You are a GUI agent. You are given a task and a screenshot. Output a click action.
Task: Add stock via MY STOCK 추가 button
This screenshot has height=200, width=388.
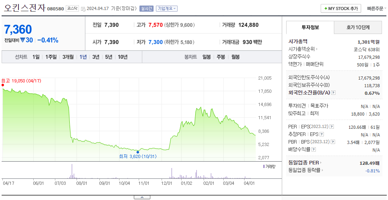(341, 8)
